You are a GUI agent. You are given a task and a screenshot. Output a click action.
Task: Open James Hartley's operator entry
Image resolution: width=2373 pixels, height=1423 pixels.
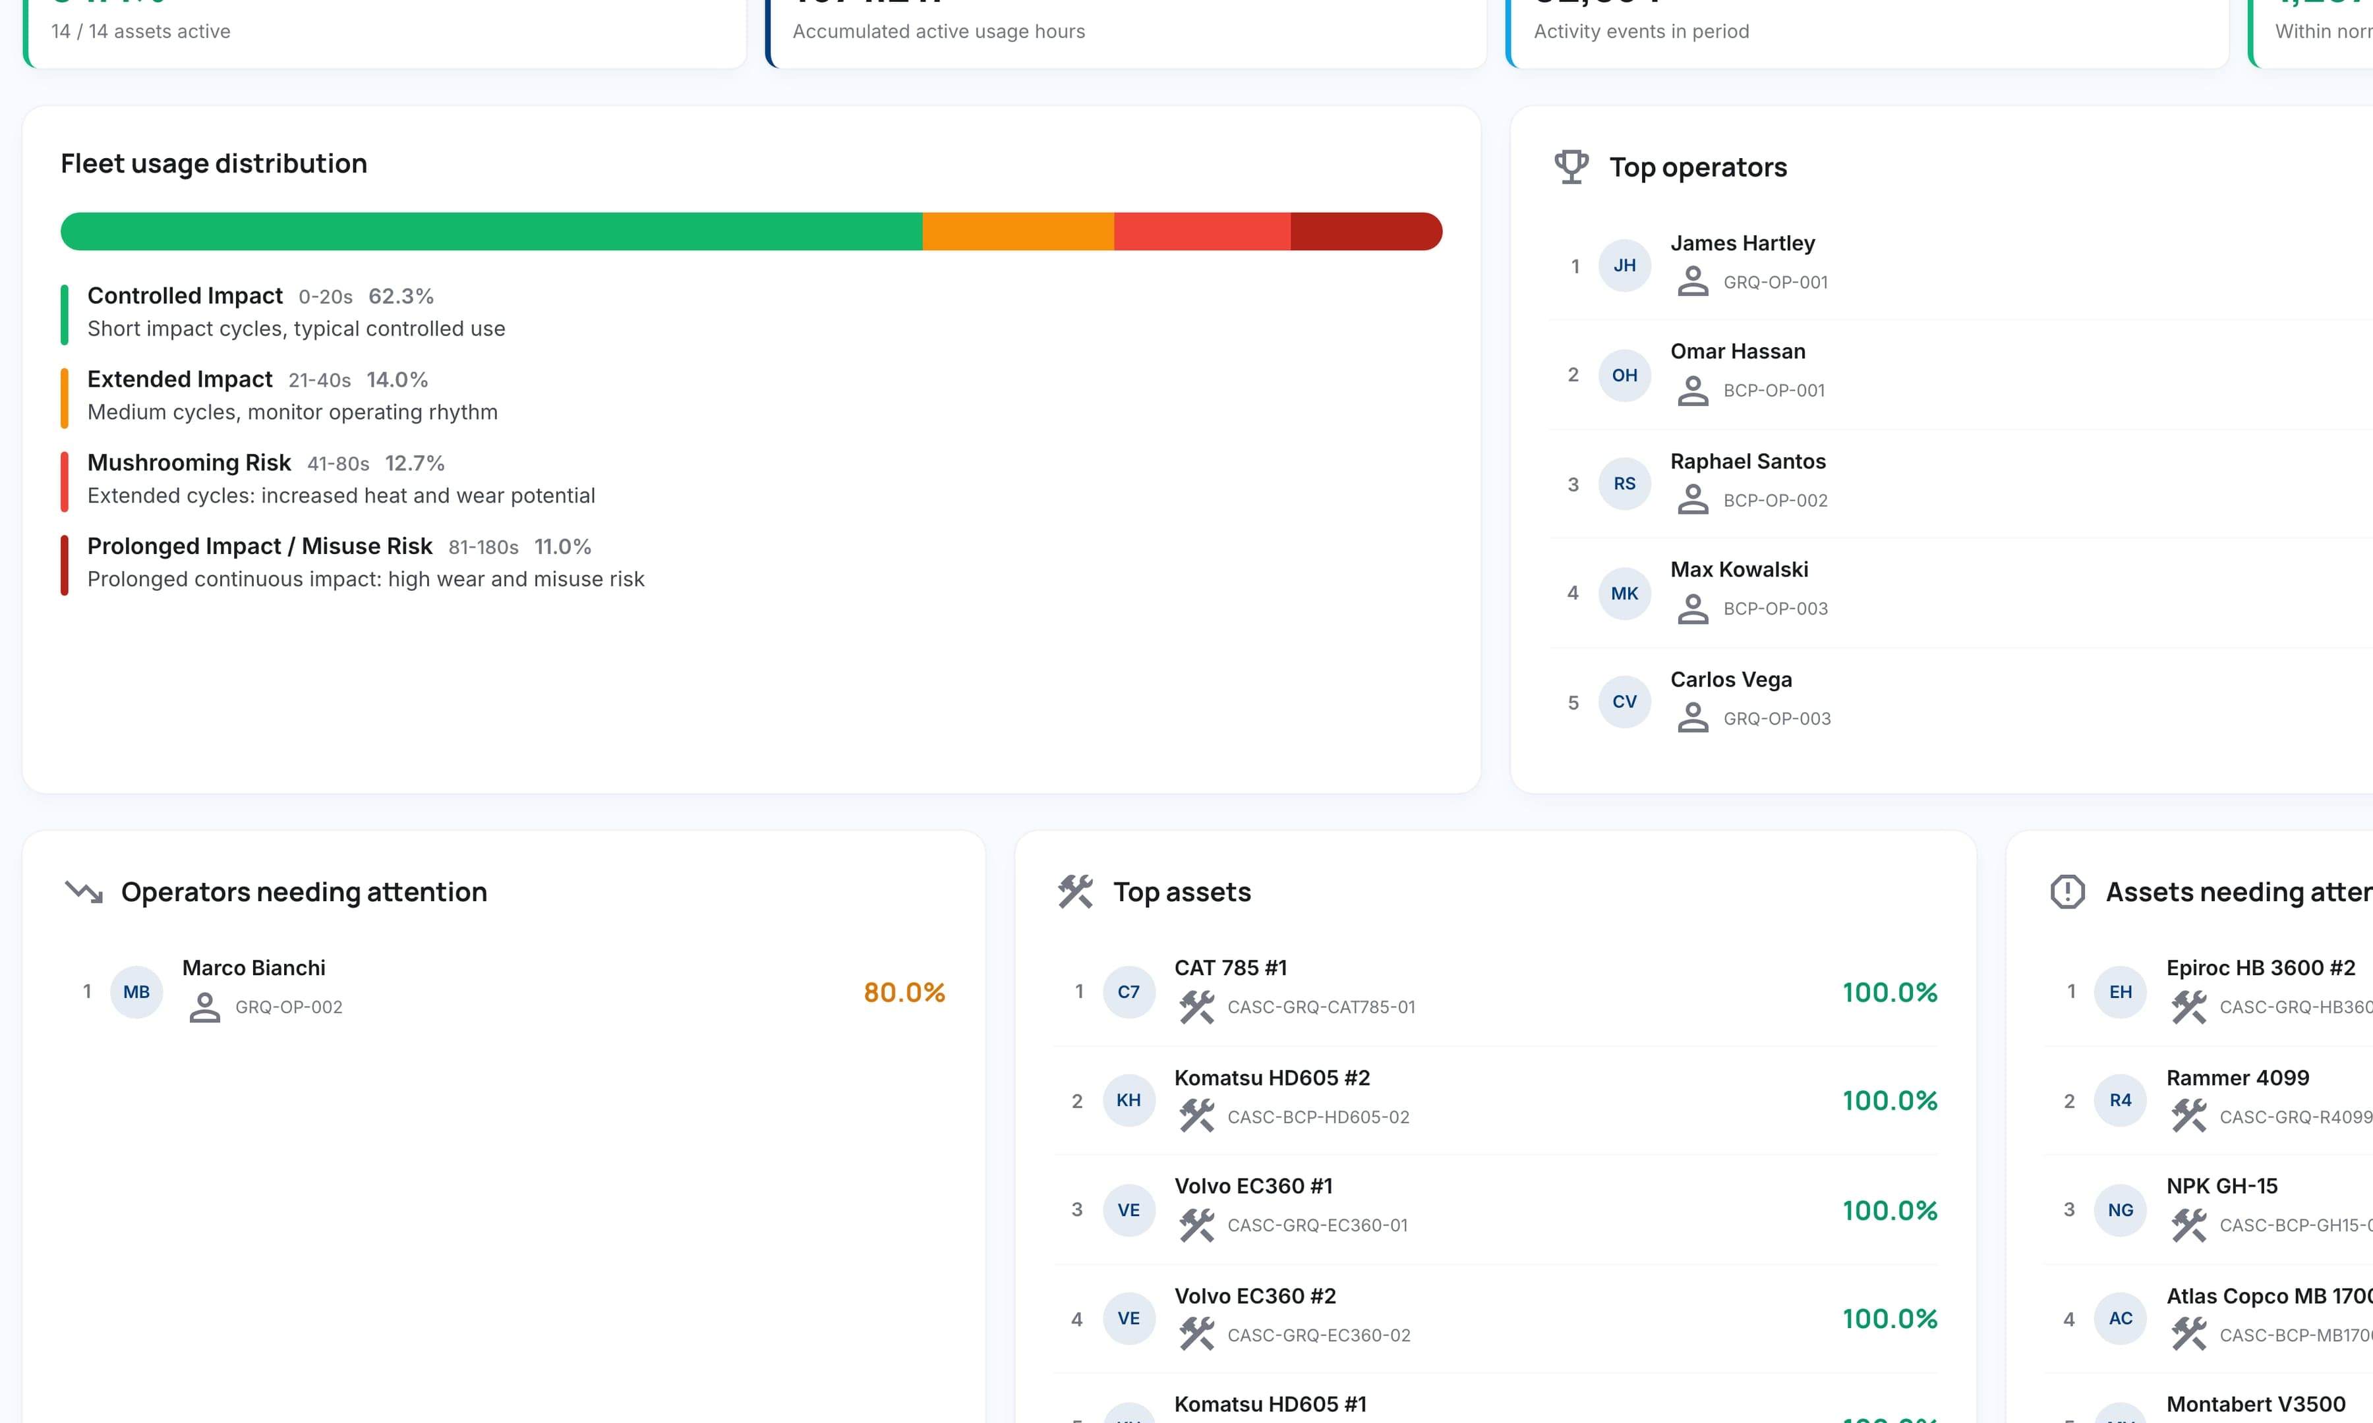[1960, 265]
